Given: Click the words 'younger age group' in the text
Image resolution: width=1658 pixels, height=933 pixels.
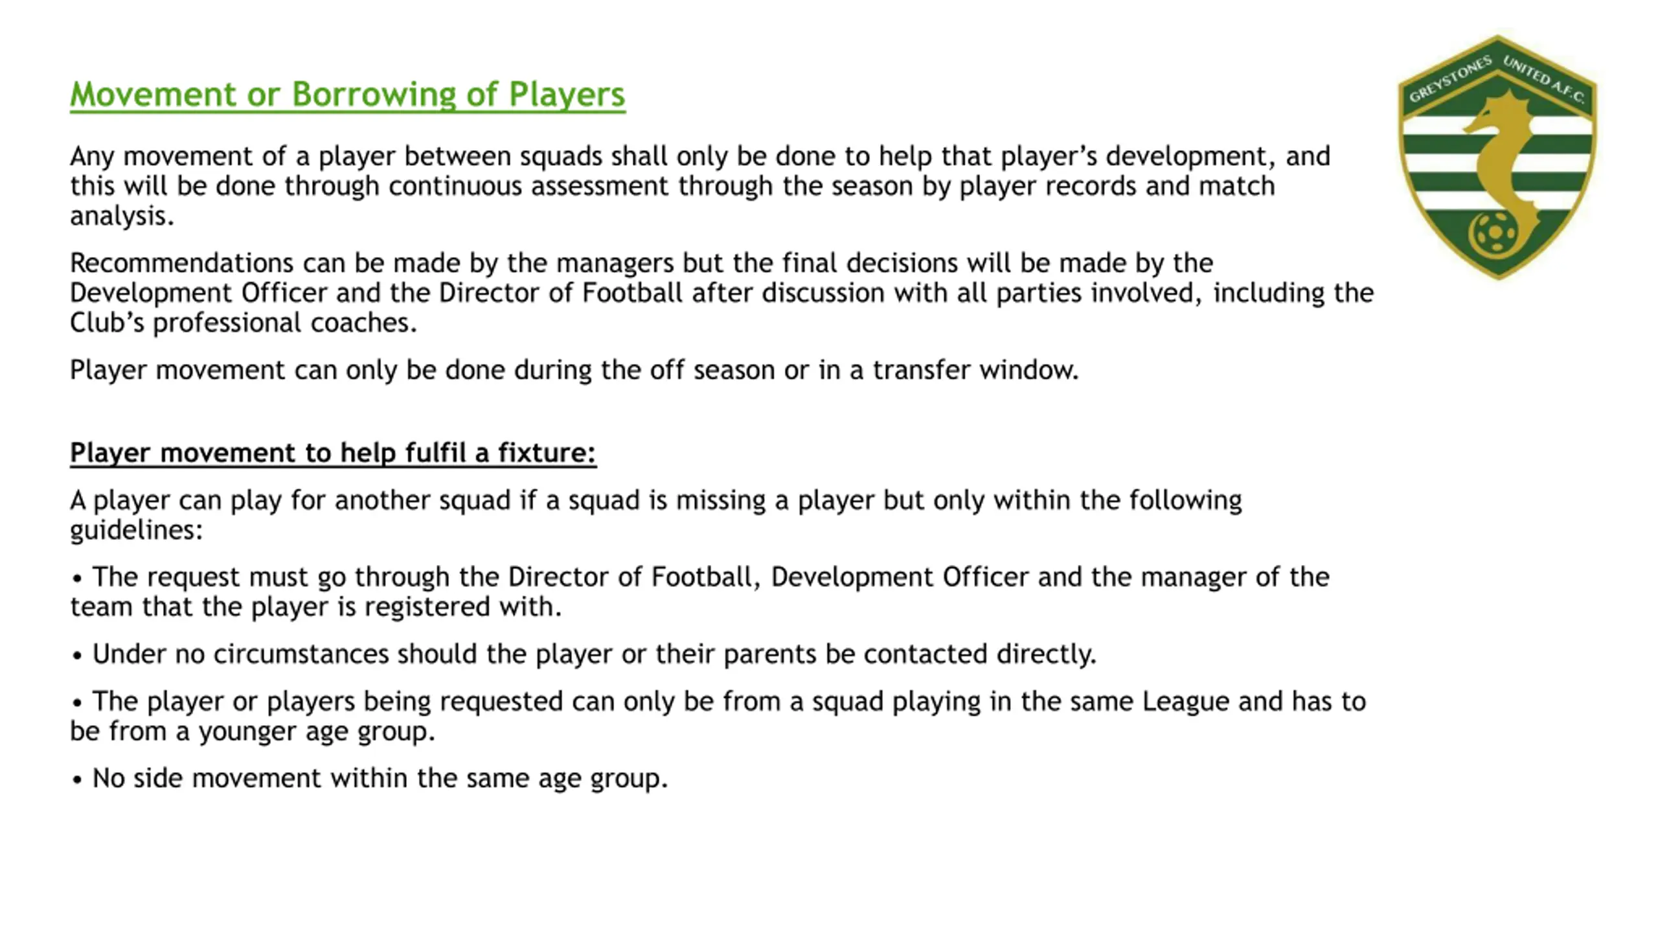Looking at the screenshot, I should click(x=317, y=731).
